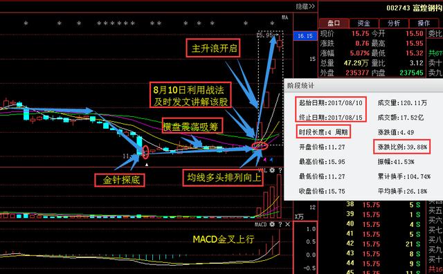Click the 买八 order book label
443x274 pixels.
click(x=435, y=240)
